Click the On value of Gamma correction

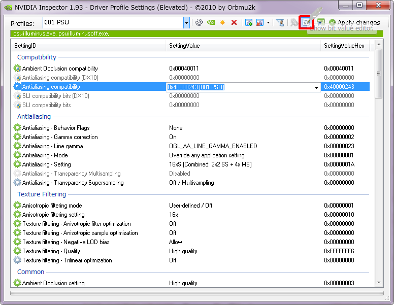tap(173, 137)
